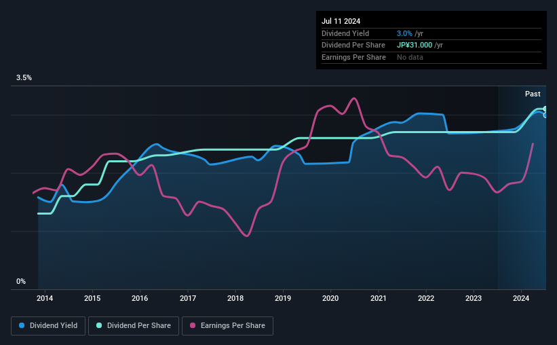Toggle the Dividend Yield legend button
The width and height of the screenshot is (557, 345).
click(x=48, y=326)
